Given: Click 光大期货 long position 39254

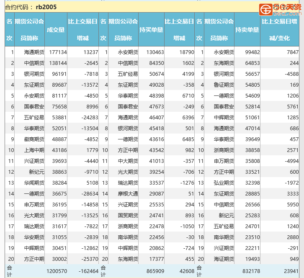Looking at the screenshot, I should [x=157, y=172].
